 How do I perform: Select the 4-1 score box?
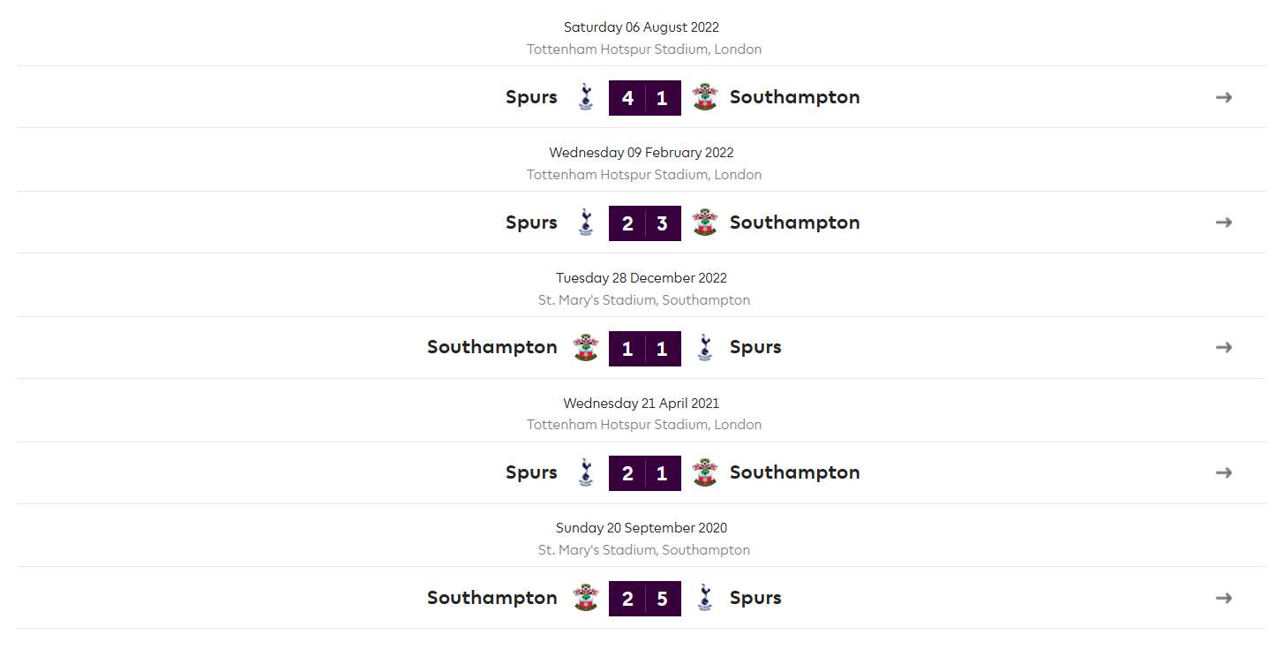645,98
